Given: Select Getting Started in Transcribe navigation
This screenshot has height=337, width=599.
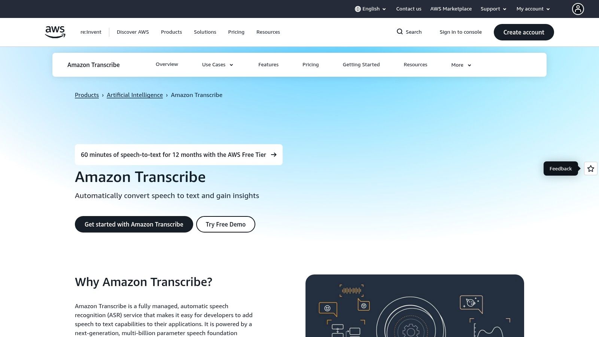Looking at the screenshot, I should [361, 64].
